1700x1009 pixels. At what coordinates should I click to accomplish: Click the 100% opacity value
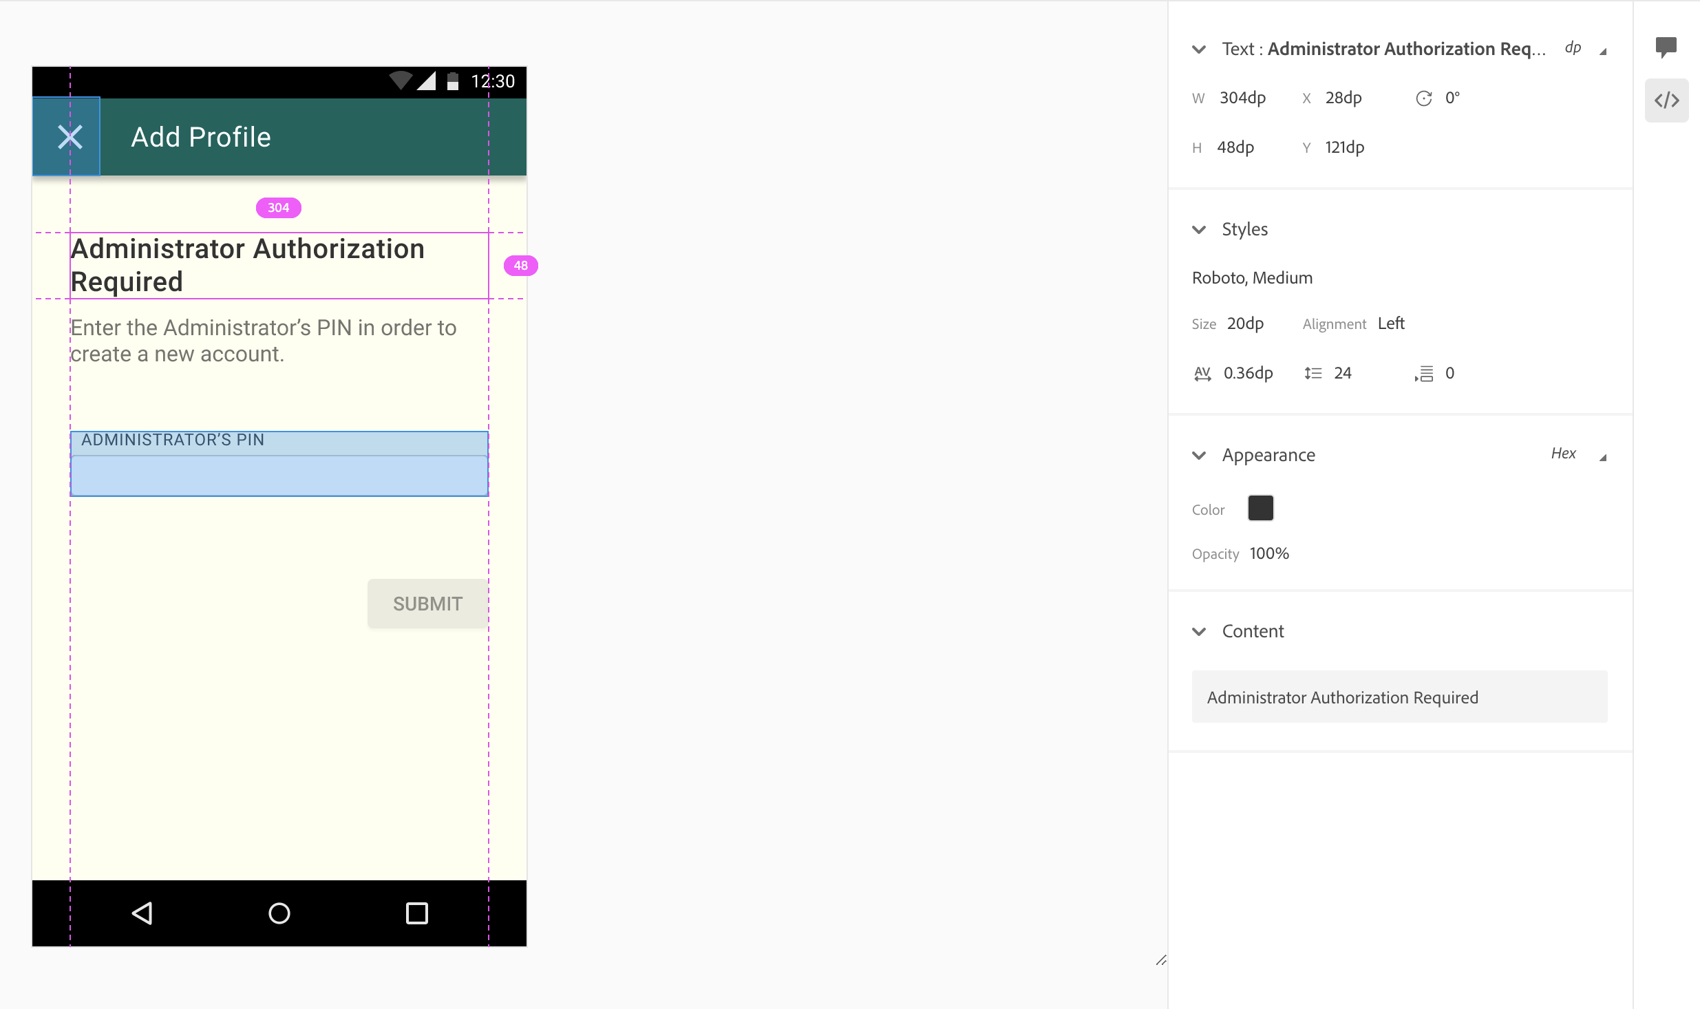tap(1269, 553)
